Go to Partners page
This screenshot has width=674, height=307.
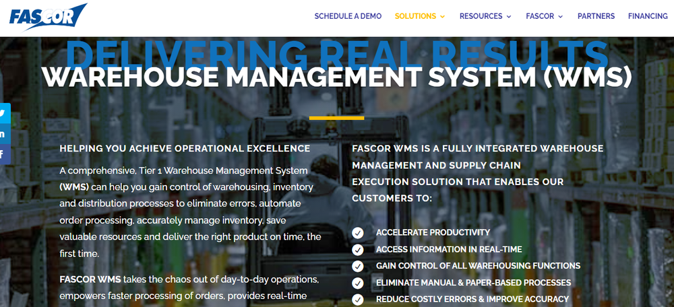(x=596, y=16)
